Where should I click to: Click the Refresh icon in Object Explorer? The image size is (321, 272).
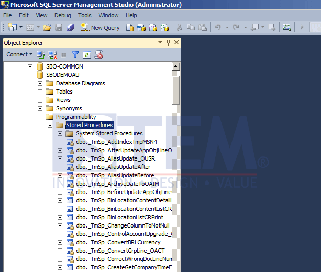pyautogui.click(x=87, y=55)
